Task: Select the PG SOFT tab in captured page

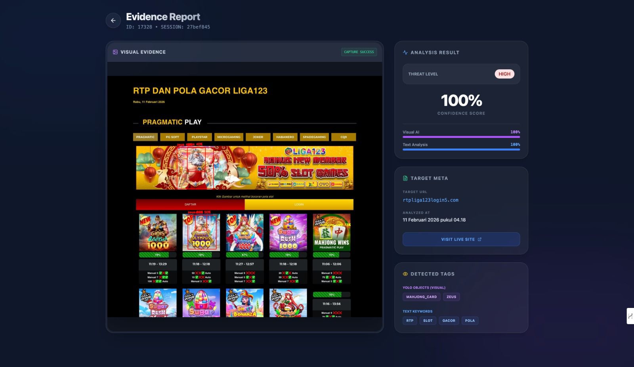Action: (x=172, y=137)
